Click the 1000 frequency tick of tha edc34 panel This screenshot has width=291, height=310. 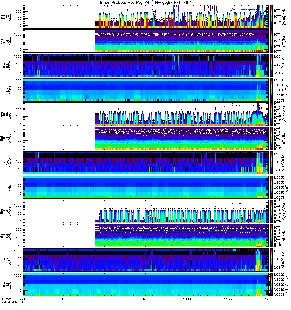[x=18, y=12]
